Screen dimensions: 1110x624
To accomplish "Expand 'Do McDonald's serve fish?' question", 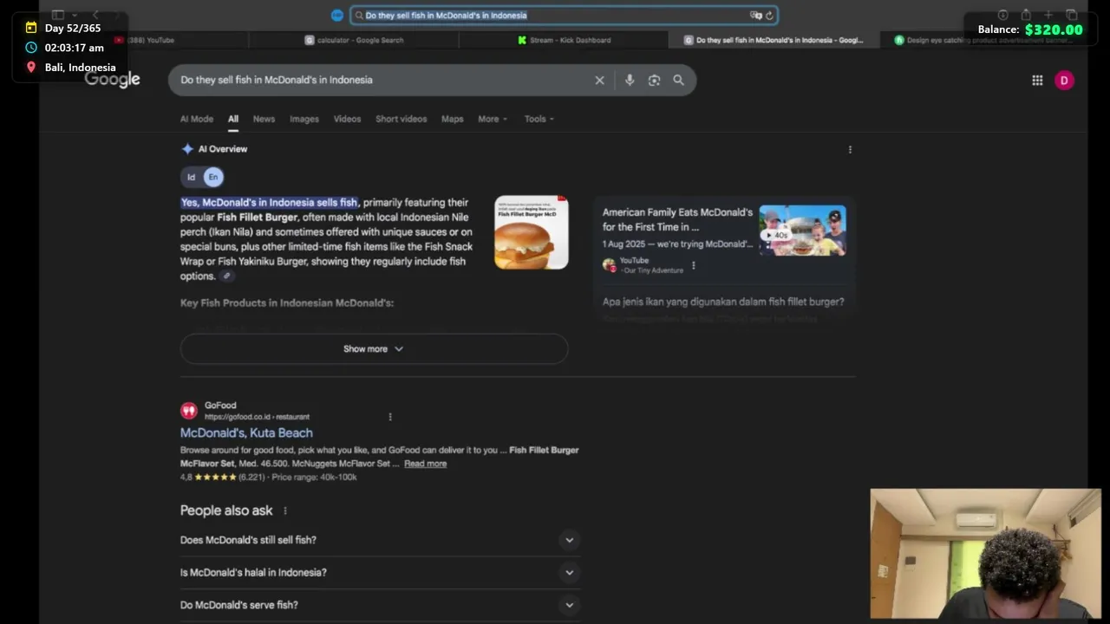I will (x=380, y=605).
